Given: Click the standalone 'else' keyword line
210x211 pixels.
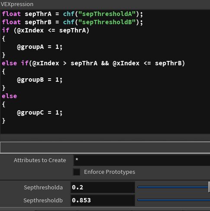Looking at the screenshot, I should (x=10, y=96).
